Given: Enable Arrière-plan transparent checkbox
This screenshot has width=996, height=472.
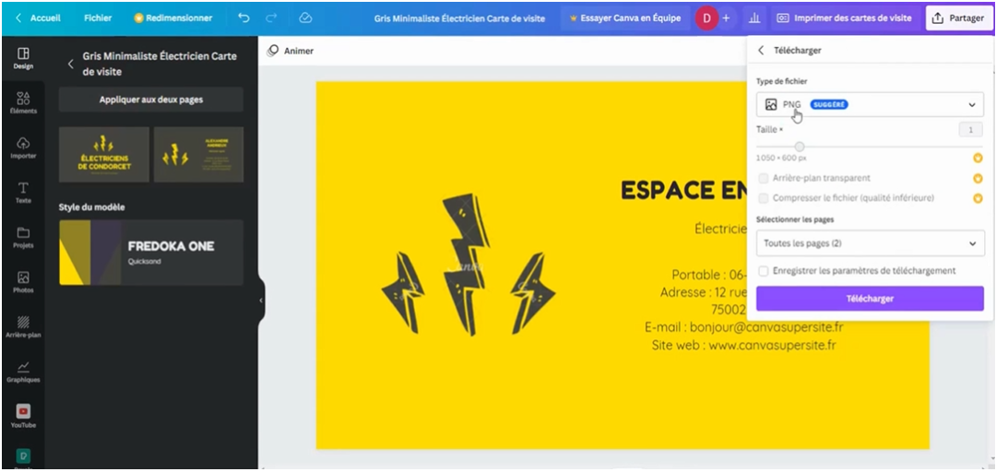Looking at the screenshot, I should [763, 178].
